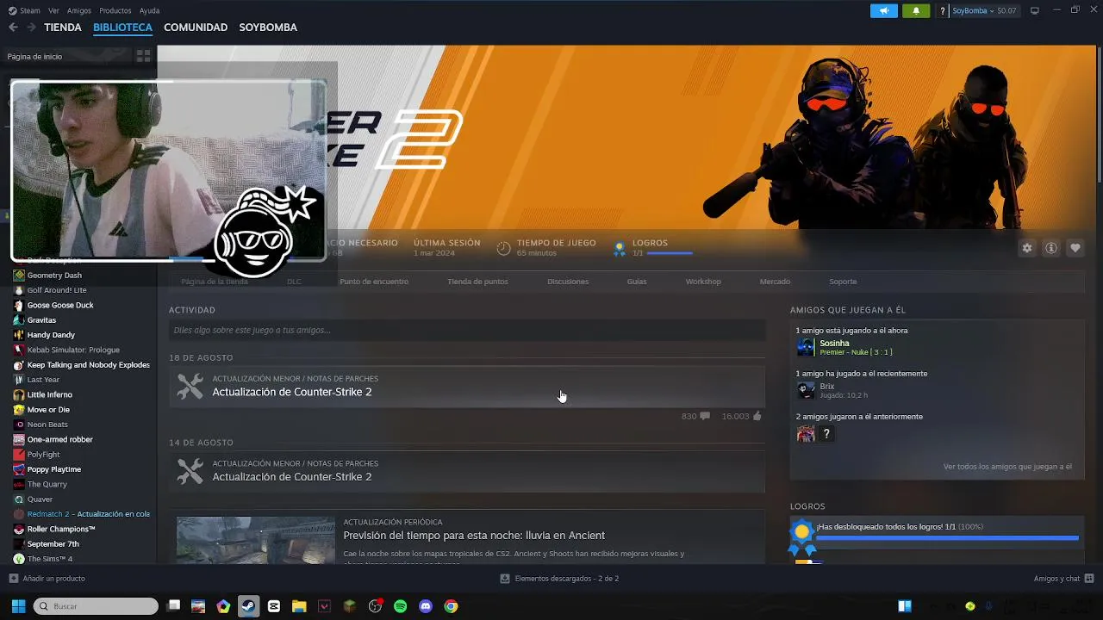This screenshot has width=1103, height=620.
Task: Click Añadir un producto
Action: 53,579
